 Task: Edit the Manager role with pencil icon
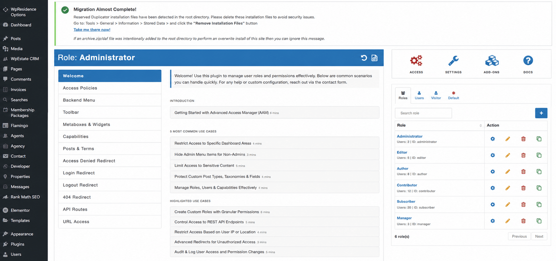(508, 221)
